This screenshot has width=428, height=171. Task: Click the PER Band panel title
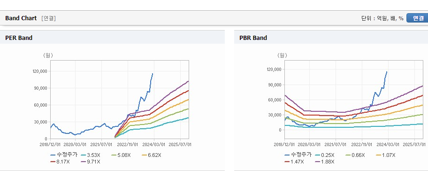[x=19, y=38]
